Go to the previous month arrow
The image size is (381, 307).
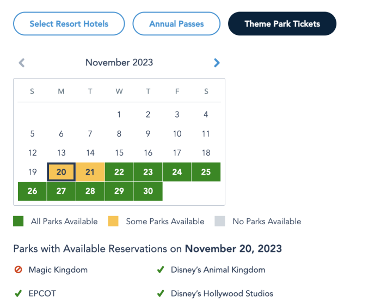[x=22, y=63]
